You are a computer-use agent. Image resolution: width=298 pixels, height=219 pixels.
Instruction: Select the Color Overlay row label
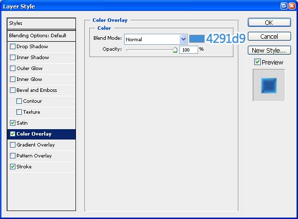[x=34, y=134]
